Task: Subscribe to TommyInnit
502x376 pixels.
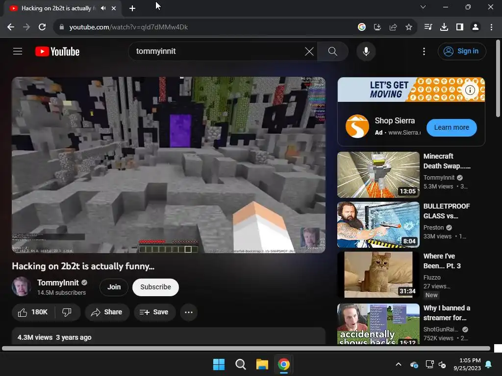Action: coord(155,287)
